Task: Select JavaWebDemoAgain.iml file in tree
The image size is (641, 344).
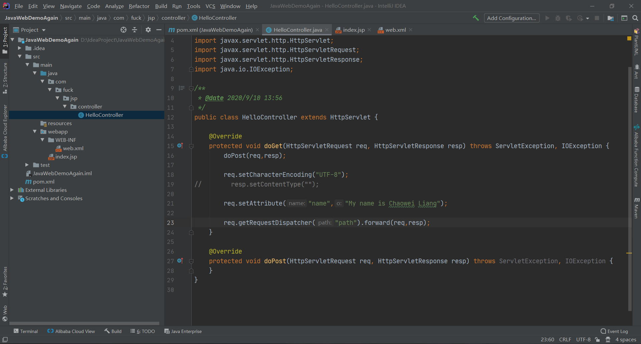Action: pos(62,173)
